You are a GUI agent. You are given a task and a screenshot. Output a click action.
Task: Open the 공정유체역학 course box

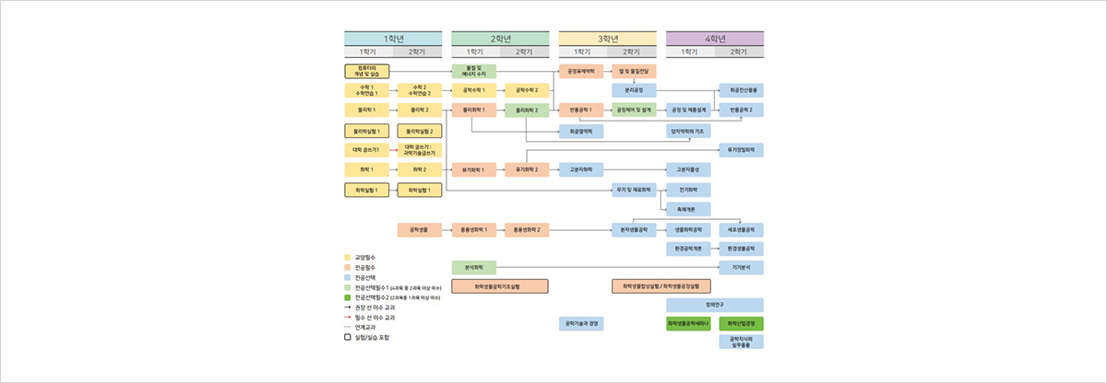[581, 71]
